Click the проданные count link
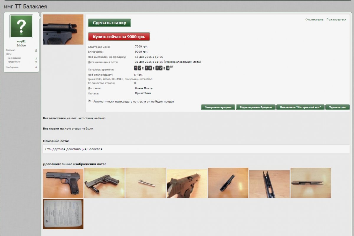The image size is (354, 236). click(x=36, y=62)
